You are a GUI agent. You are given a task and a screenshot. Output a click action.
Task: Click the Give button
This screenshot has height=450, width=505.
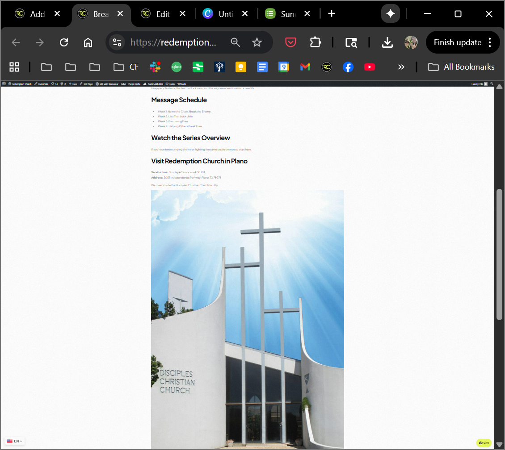point(484,443)
